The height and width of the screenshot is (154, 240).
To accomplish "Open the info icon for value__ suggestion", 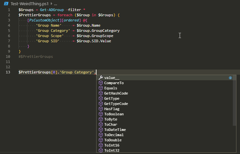I will click(x=230, y=78).
